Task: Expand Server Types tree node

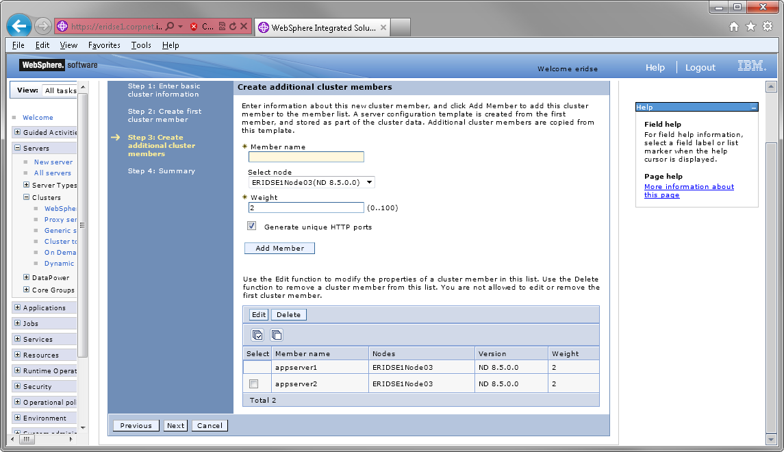Action: [27, 184]
